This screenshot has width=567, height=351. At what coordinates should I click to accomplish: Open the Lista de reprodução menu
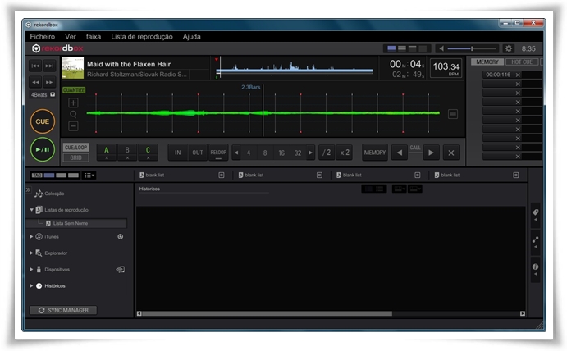tap(142, 37)
